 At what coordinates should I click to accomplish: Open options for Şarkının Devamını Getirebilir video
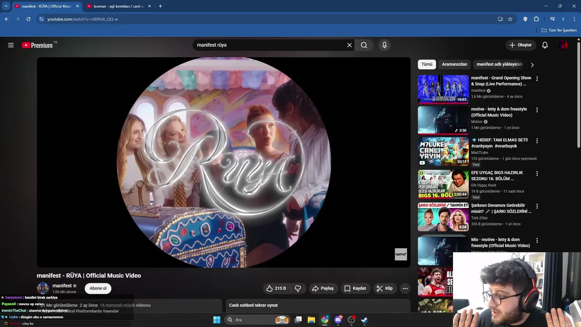(537, 206)
